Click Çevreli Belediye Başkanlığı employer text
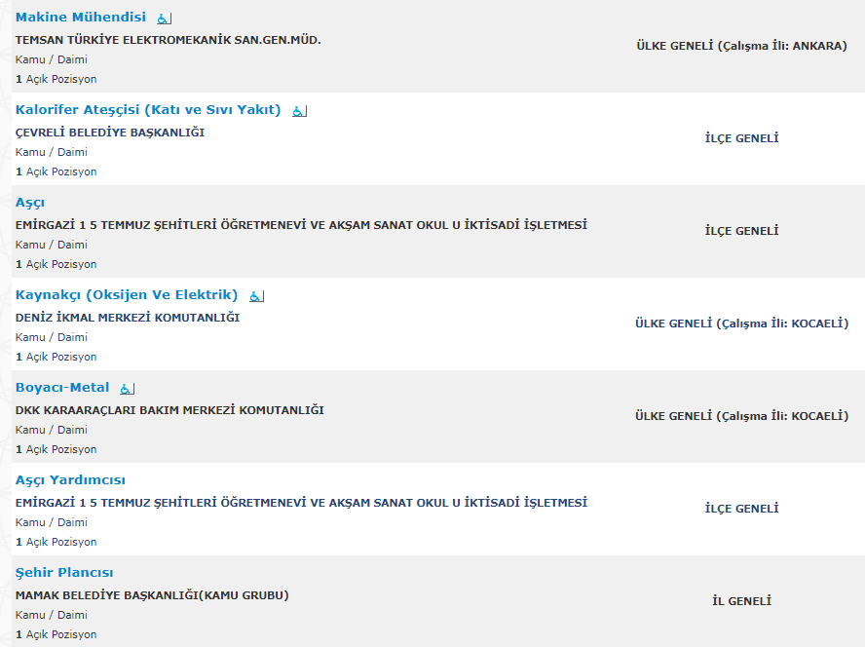This screenshot has width=865, height=647. (110, 133)
